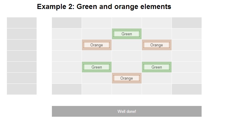The image size is (237, 126).
Task: Click the top cell of the separate left column
Action: 22,23
